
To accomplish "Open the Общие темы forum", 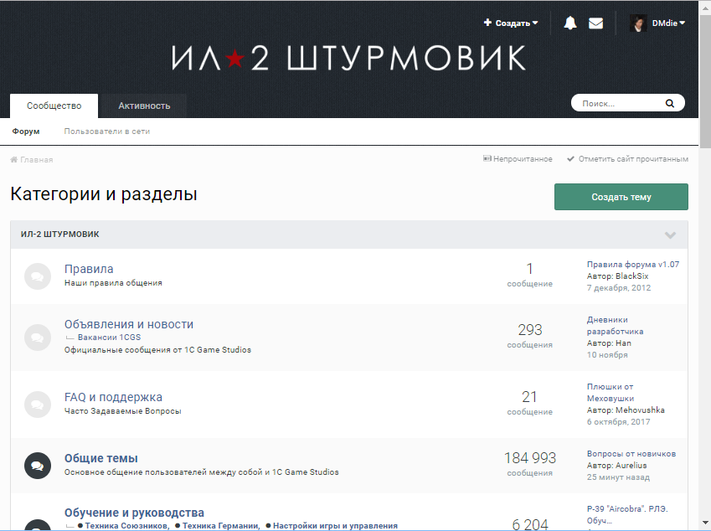I will 101,458.
